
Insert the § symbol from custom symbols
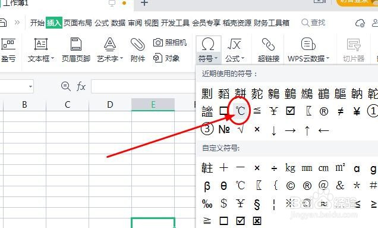pyautogui.click(x=257, y=204)
